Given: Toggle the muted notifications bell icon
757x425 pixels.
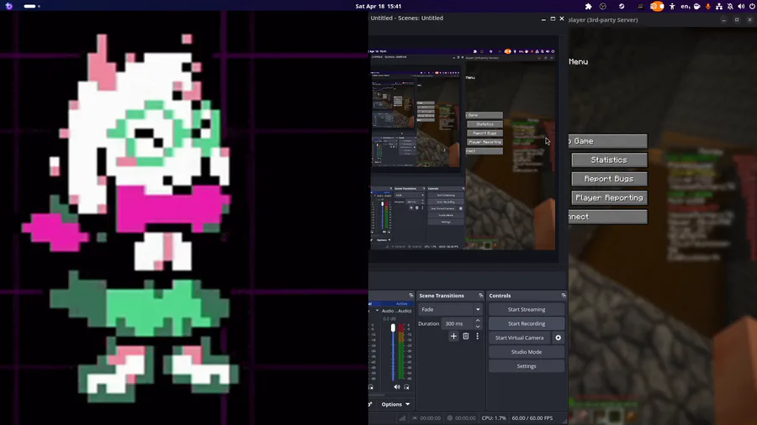Looking at the screenshot, I should point(730,6).
